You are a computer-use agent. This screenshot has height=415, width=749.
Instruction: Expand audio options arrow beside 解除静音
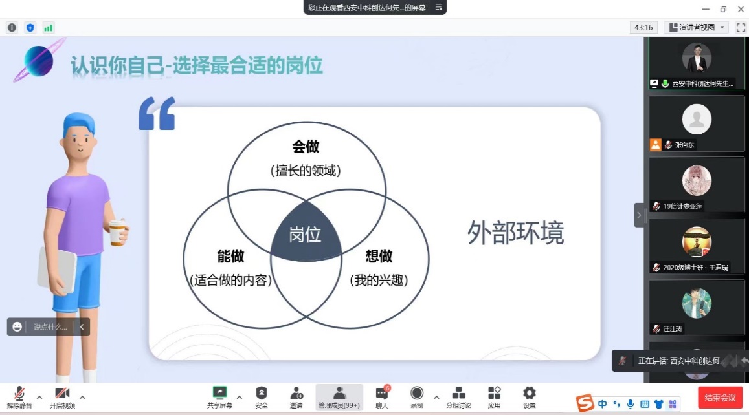39,397
